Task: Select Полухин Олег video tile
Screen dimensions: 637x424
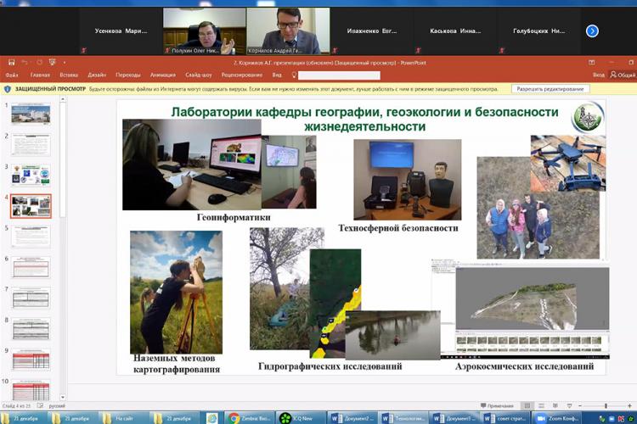Action: point(205,31)
